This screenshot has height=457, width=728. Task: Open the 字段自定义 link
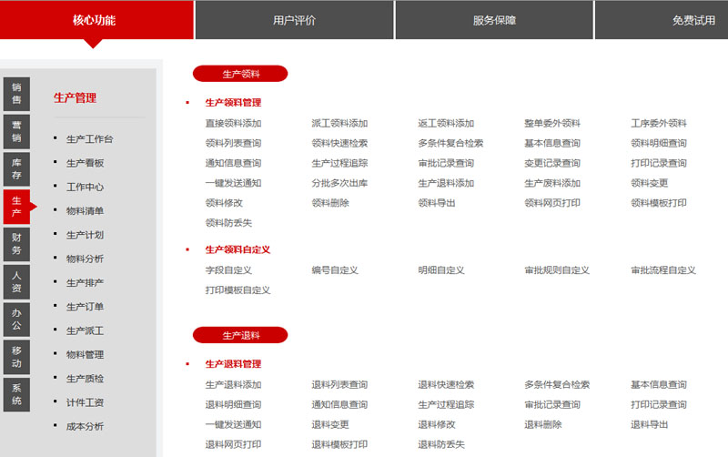click(227, 270)
